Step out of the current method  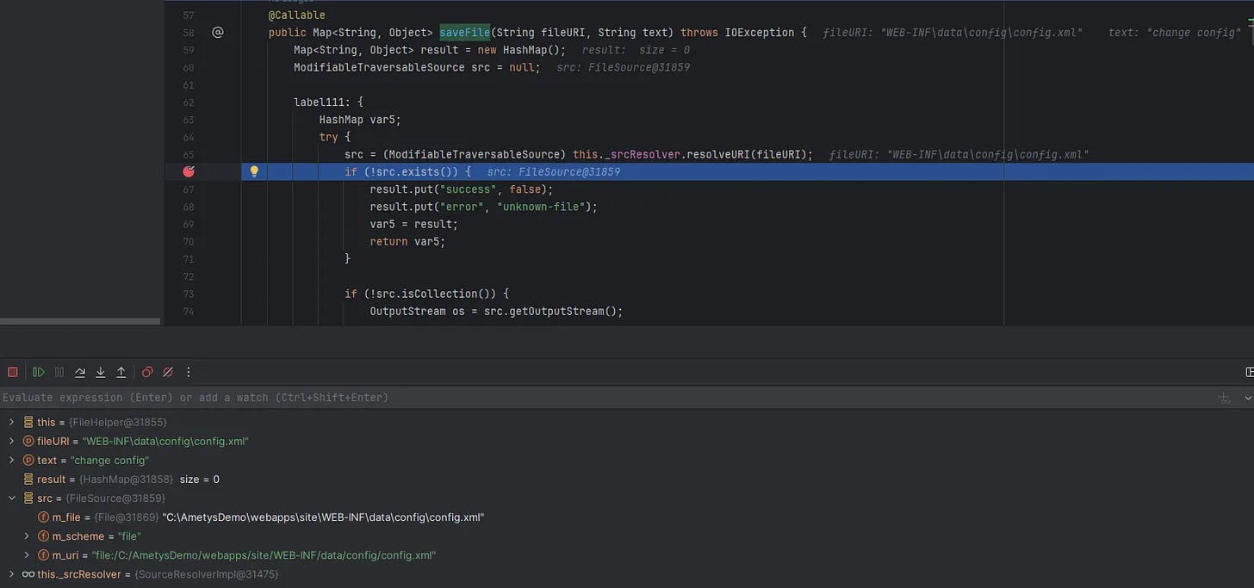click(x=121, y=372)
